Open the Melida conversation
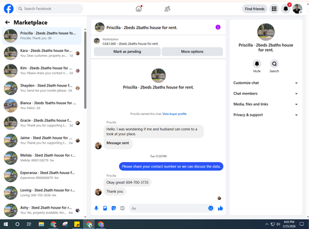The width and height of the screenshot is (309, 229). coord(42,158)
